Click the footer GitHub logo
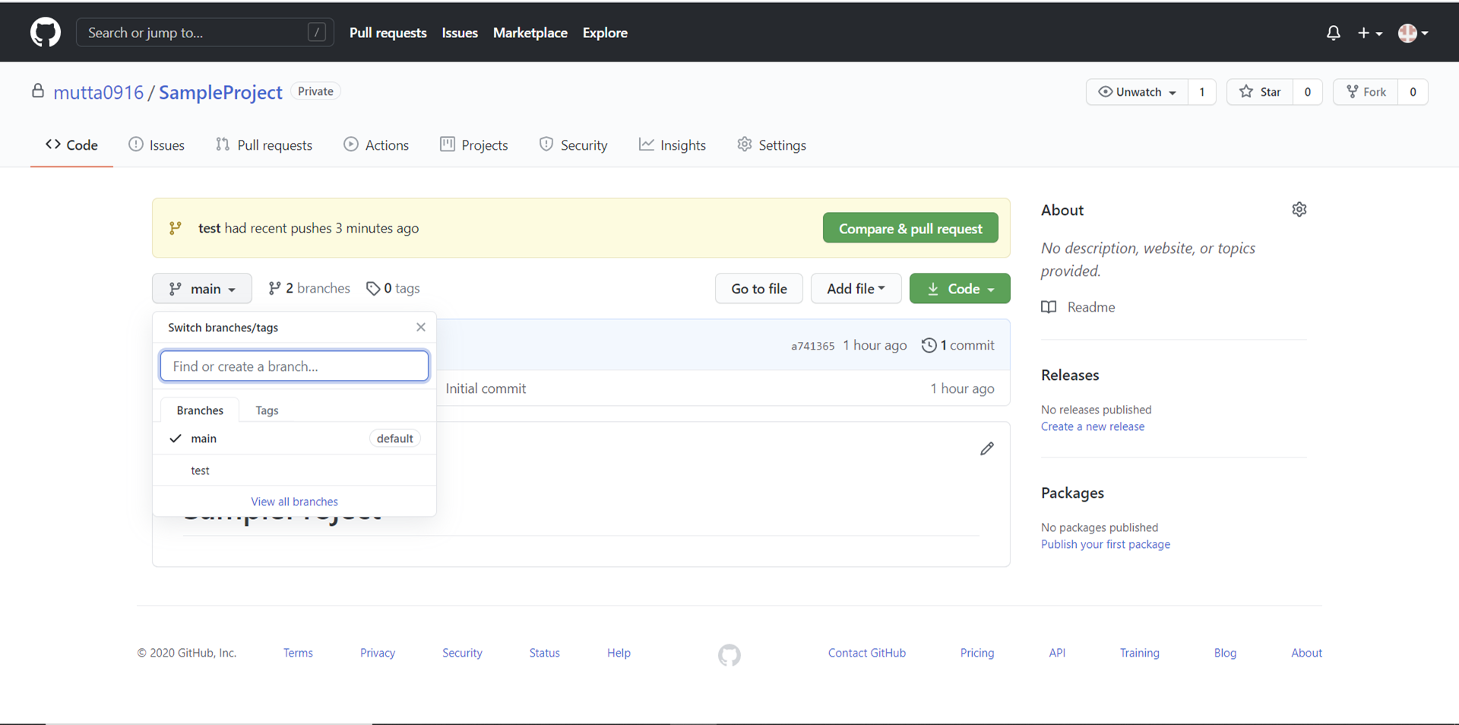 pos(729,654)
